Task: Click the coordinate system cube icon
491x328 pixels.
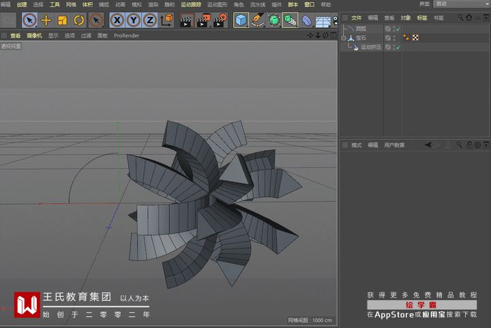Action: click(x=167, y=20)
